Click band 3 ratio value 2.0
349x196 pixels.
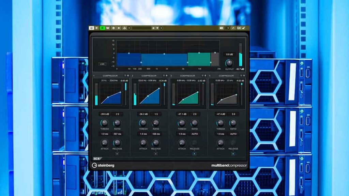[195, 114]
